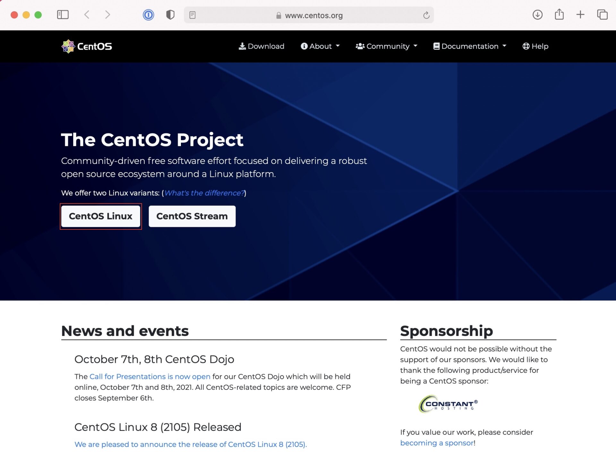The width and height of the screenshot is (616, 463).
Task: Click the back navigation arrow
Action: point(87,15)
